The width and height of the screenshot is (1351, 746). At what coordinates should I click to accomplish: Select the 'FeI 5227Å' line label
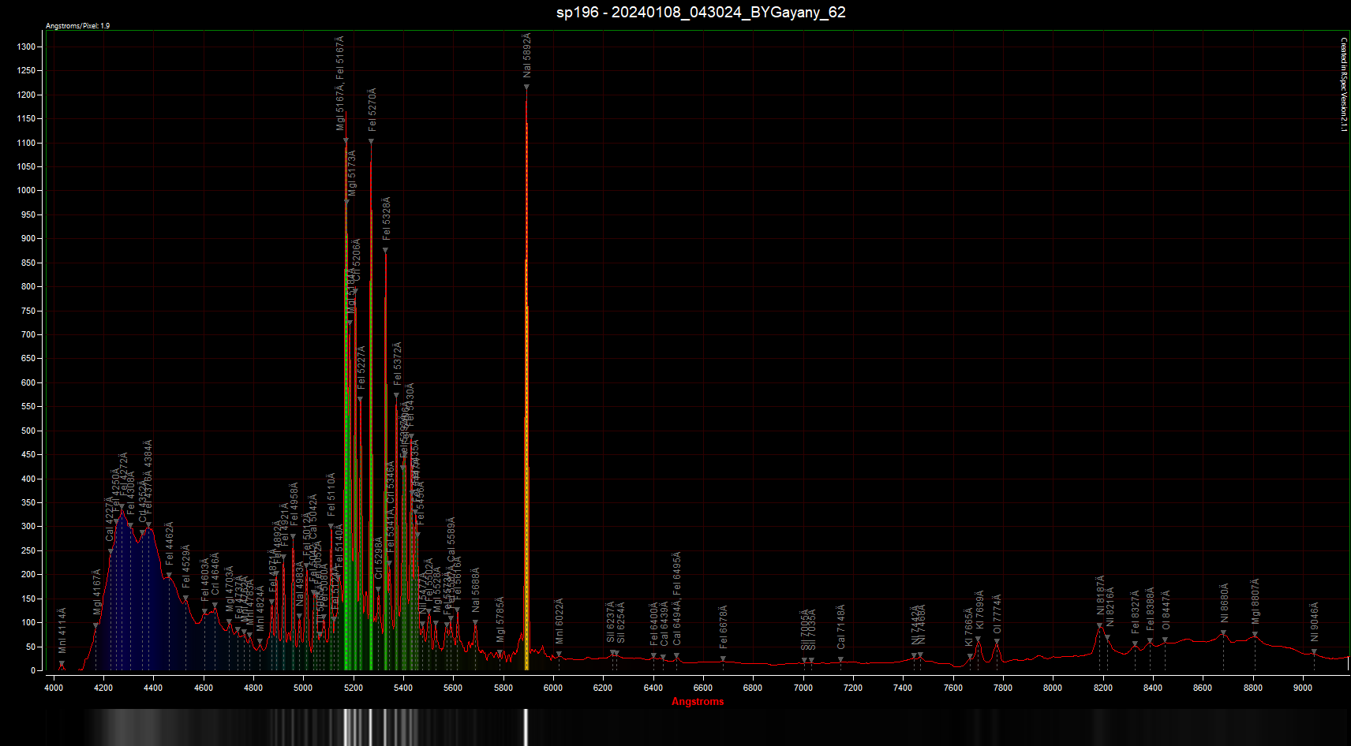click(x=361, y=367)
